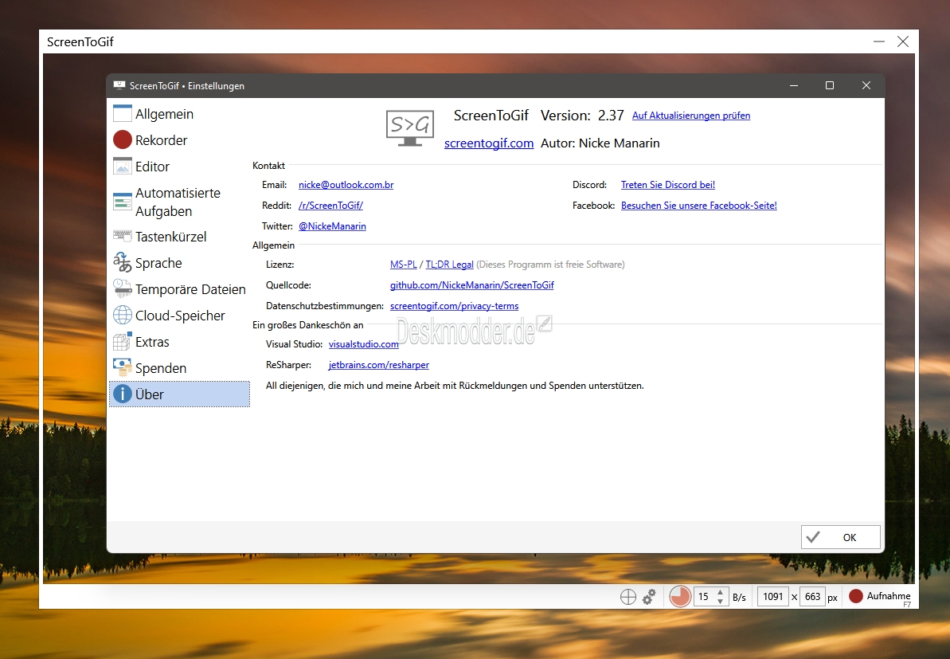Click the 'Autor: Nicke Manarin' text

pyautogui.click(x=600, y=143)
